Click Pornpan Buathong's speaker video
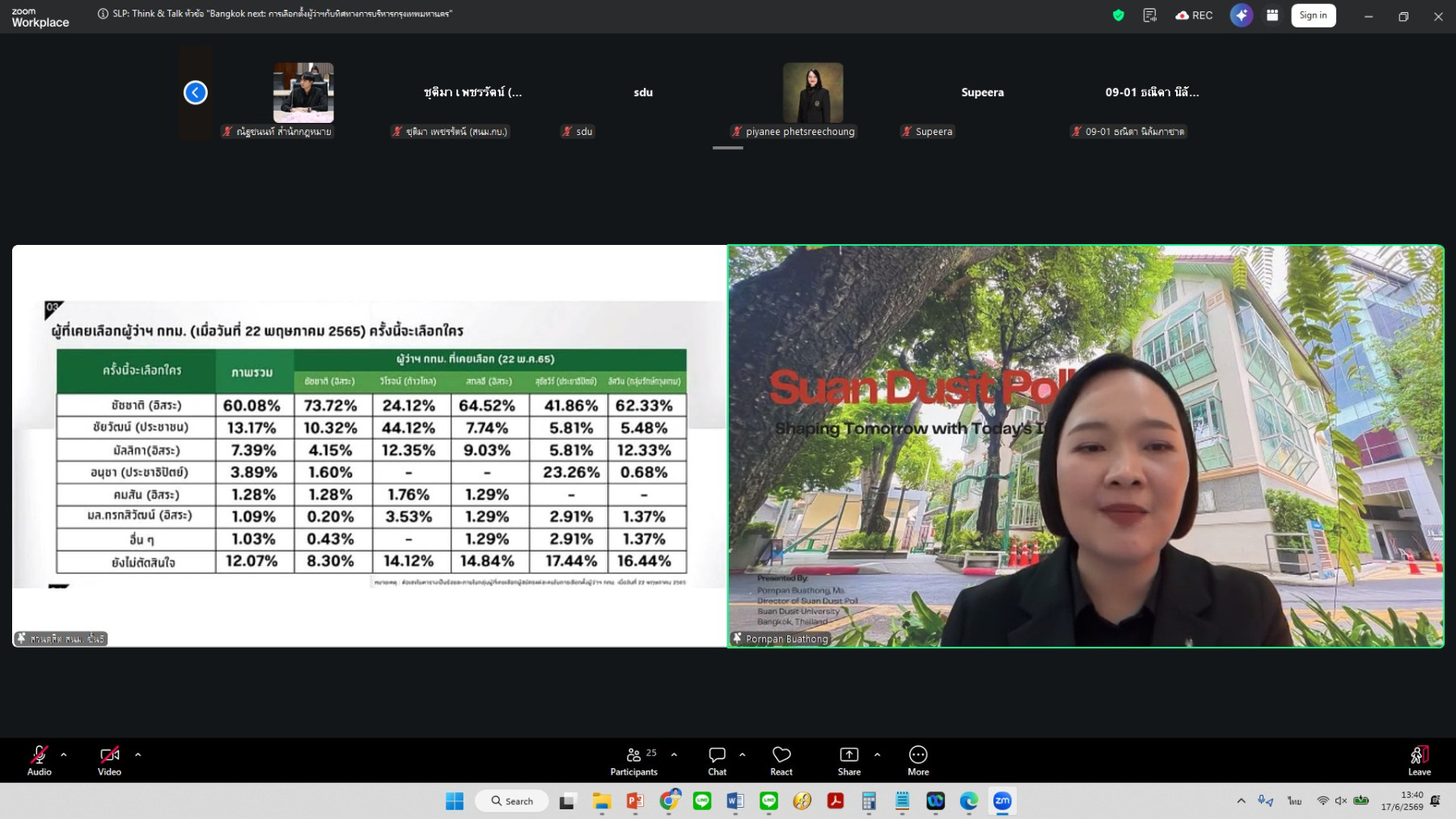This screenshot has width=1456, height=819. 1086,446
